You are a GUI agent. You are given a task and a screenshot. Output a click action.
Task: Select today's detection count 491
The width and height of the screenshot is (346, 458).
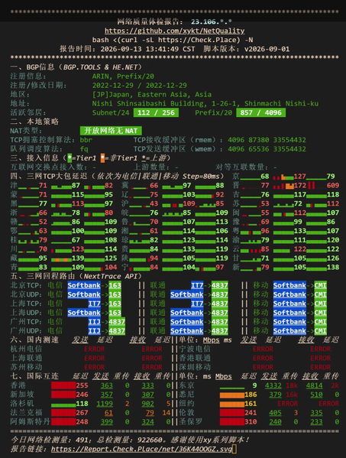82,440
